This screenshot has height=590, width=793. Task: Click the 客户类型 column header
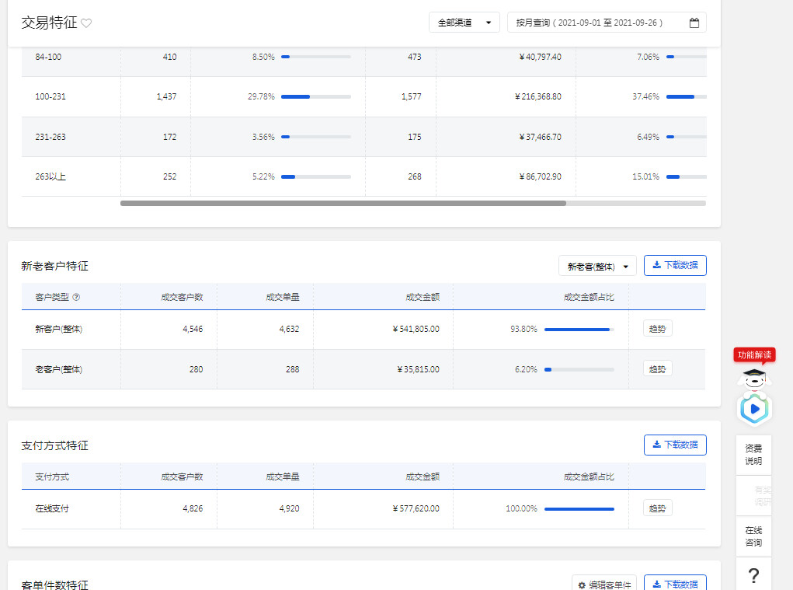point(52,297)
